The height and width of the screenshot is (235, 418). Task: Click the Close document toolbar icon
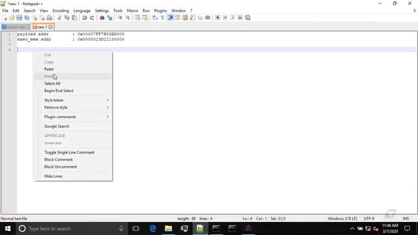pos(35,18)
